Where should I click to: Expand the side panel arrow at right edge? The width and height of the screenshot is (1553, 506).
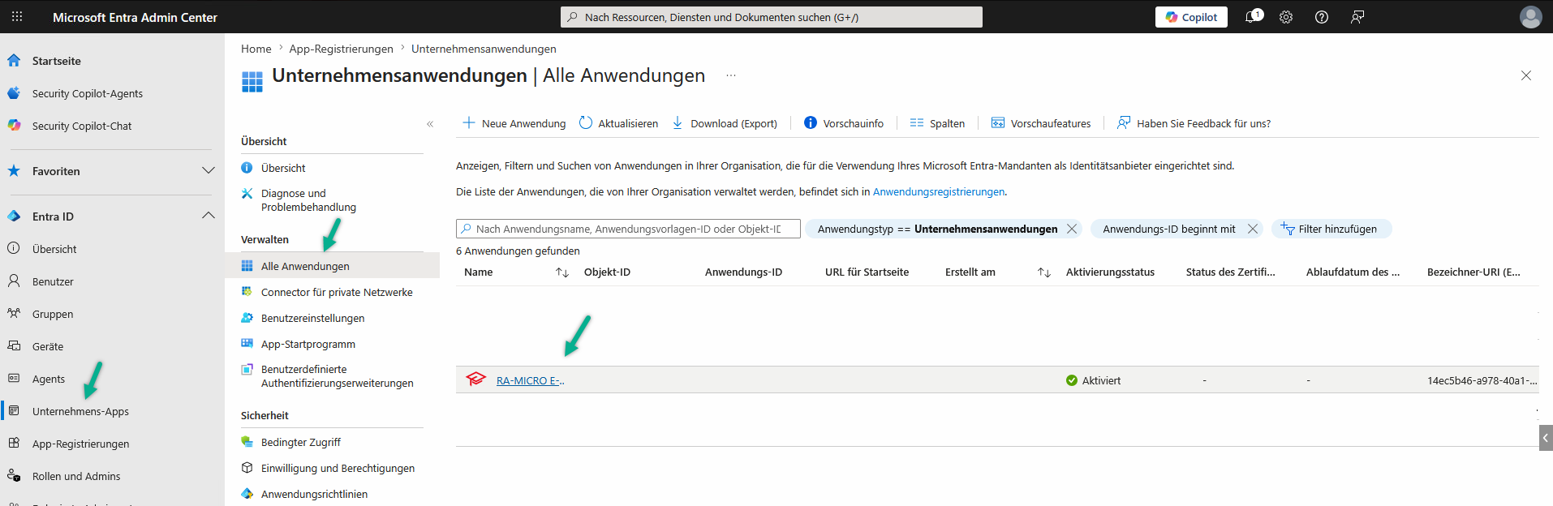tap(1546, 438)
